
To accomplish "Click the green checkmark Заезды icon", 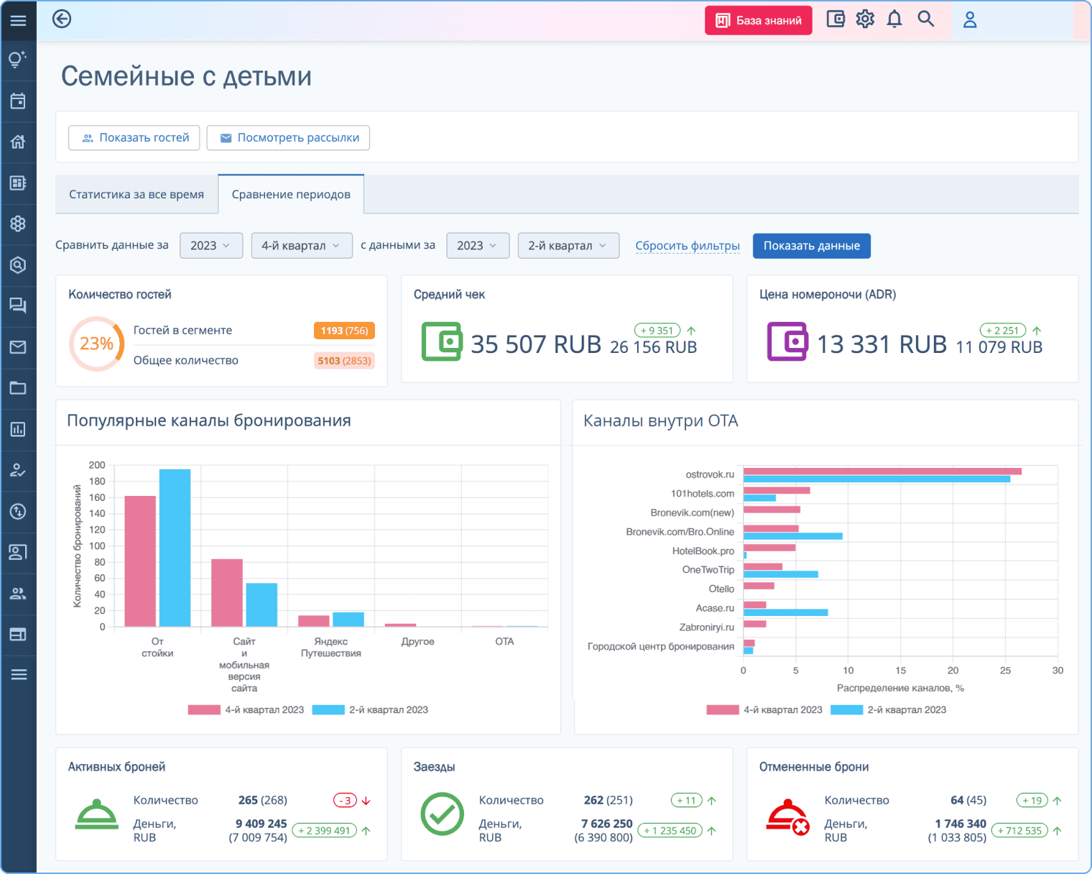I will coord(442,814).
